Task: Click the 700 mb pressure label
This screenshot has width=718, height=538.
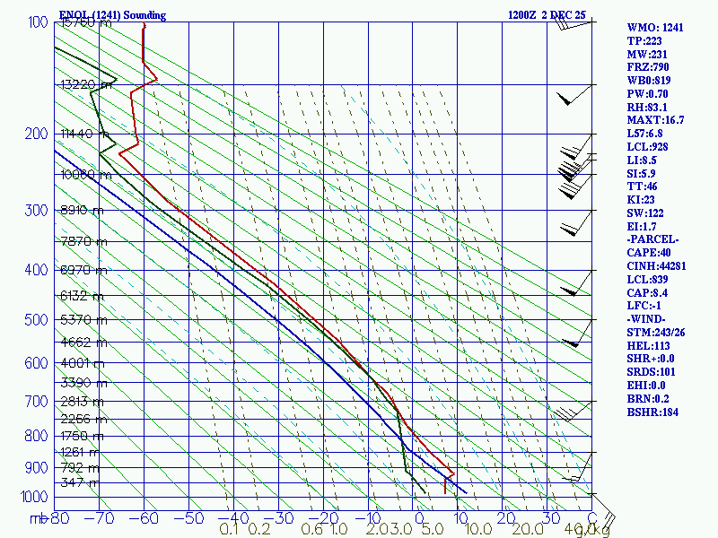Action: 36,401
